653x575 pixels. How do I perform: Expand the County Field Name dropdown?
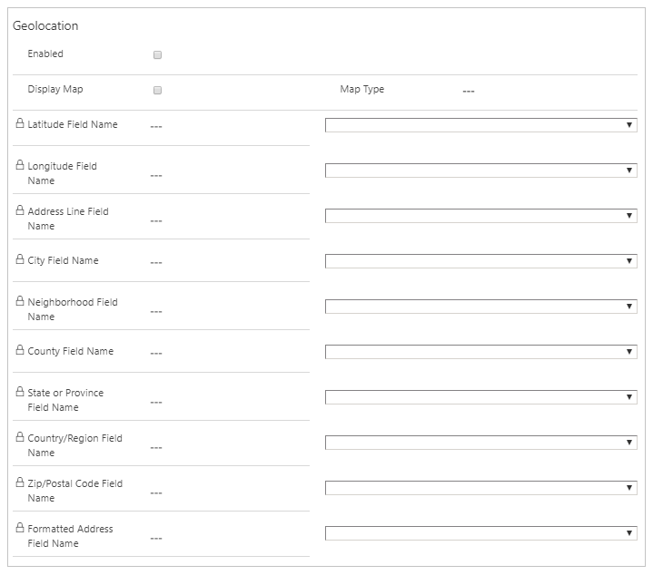tap(480, 352)
